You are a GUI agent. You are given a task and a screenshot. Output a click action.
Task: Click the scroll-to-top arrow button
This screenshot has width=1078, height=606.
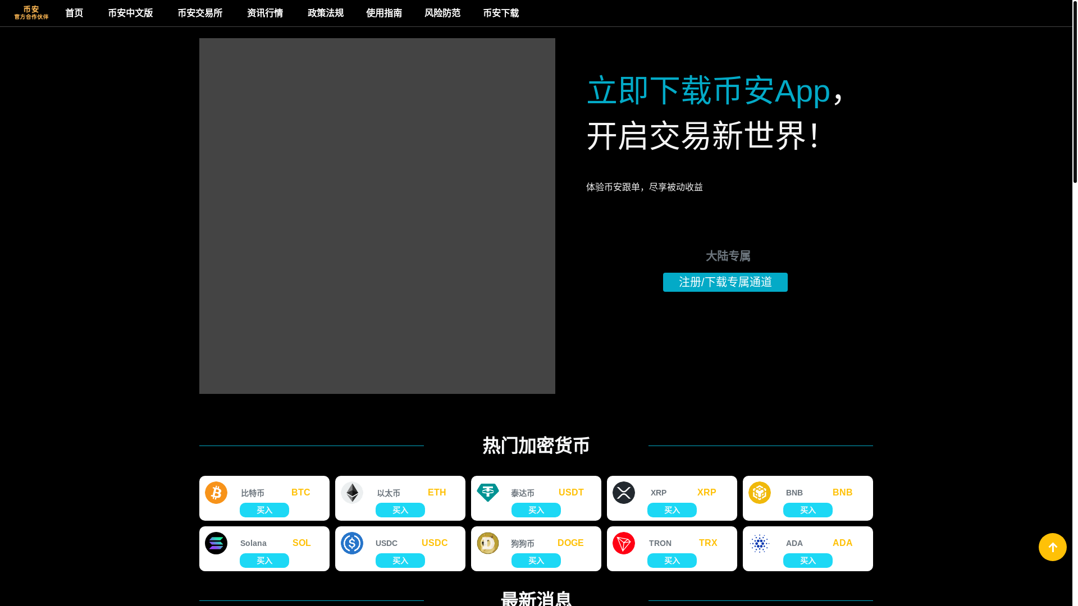[1053, 547]
